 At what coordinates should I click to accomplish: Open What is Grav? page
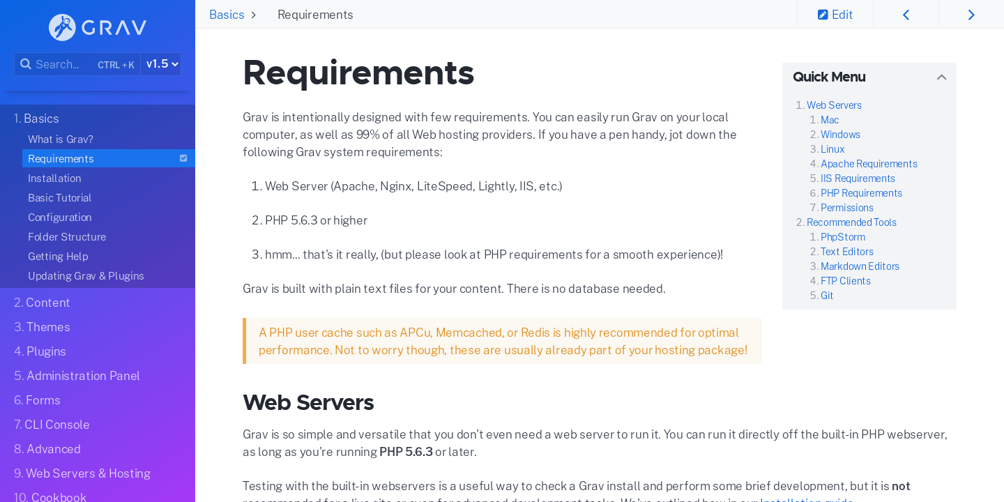pos(61,139)
